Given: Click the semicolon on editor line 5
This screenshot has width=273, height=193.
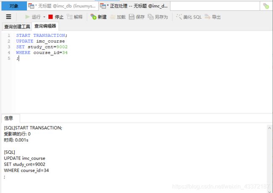Looking at the screenshot, I should pyautogui.click(x=17, y=59).
